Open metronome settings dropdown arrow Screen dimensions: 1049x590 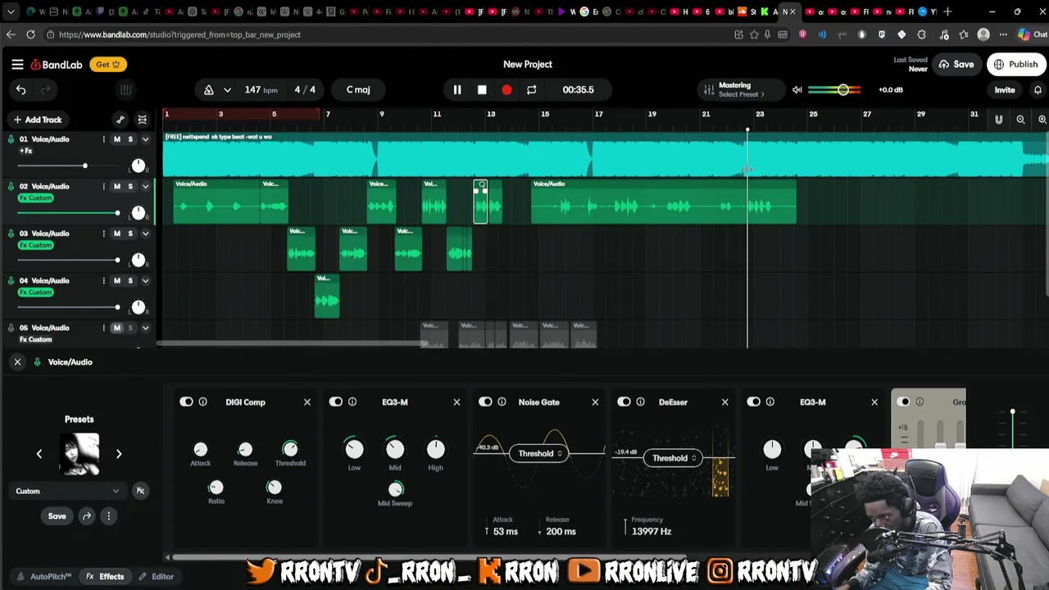point(227,90)
